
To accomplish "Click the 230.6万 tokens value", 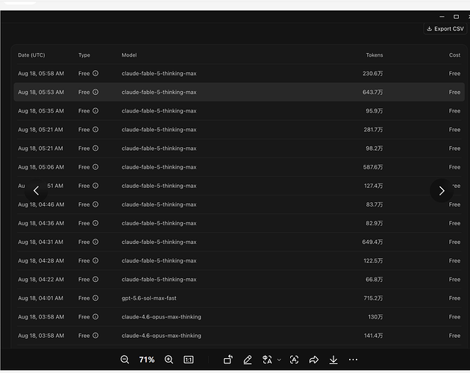I will (x=372, y=73).
